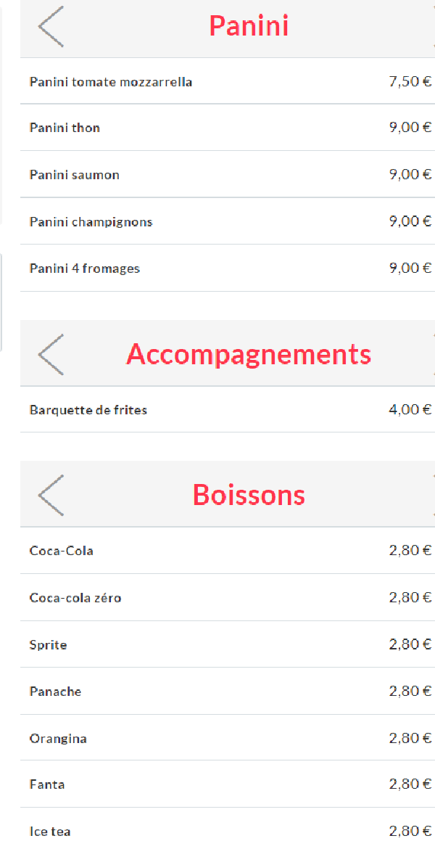Select Ice tea at the bottom
This screenshot has height=849, width=435.
(228, 829)
